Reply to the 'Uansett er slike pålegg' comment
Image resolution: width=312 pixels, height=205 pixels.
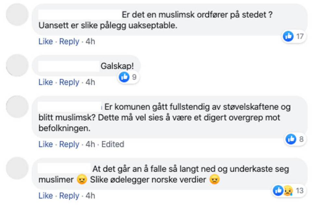(x=69, y=42)
